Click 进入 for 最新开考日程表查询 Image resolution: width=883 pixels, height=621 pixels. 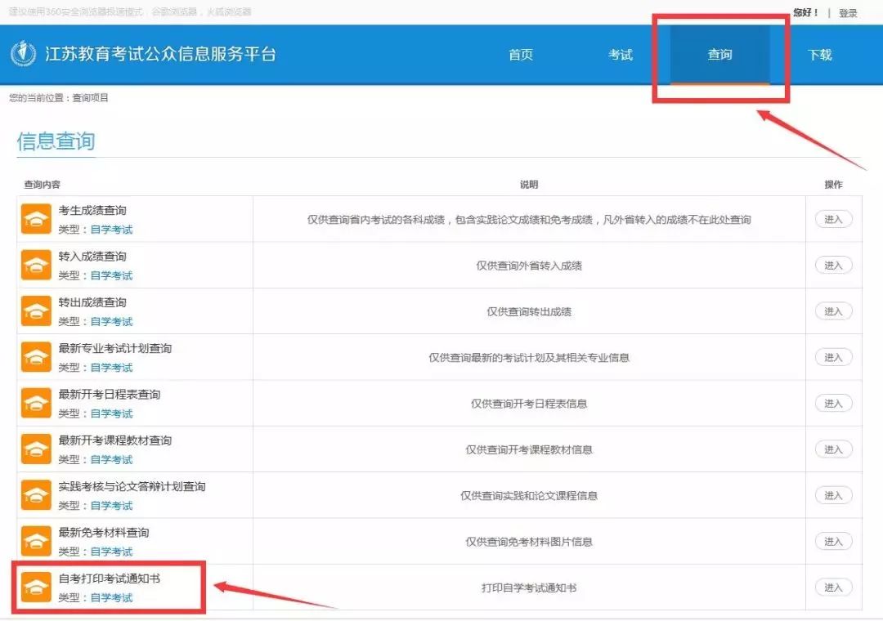click(833, 403)
